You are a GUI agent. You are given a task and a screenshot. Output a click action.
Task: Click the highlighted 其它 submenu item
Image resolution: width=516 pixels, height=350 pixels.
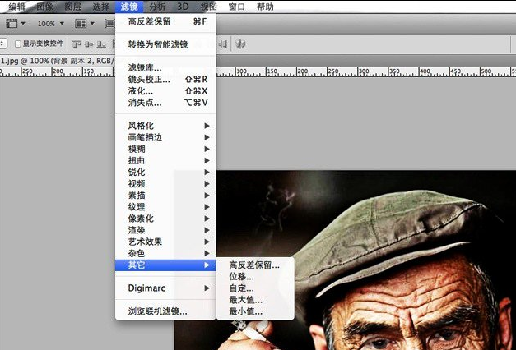[x=165, y=265]
